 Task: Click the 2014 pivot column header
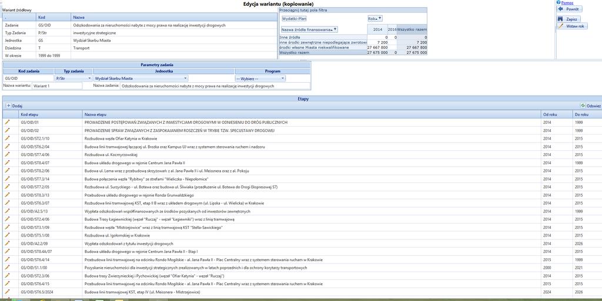377,29
